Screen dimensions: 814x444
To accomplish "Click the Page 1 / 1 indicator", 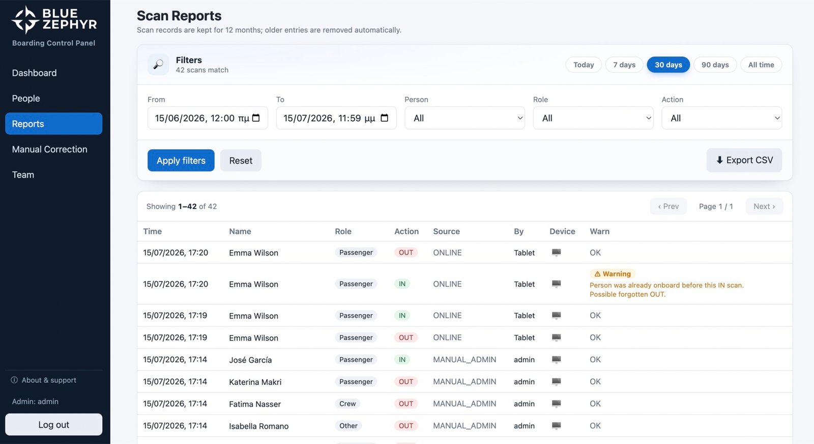I will (716, 206).
